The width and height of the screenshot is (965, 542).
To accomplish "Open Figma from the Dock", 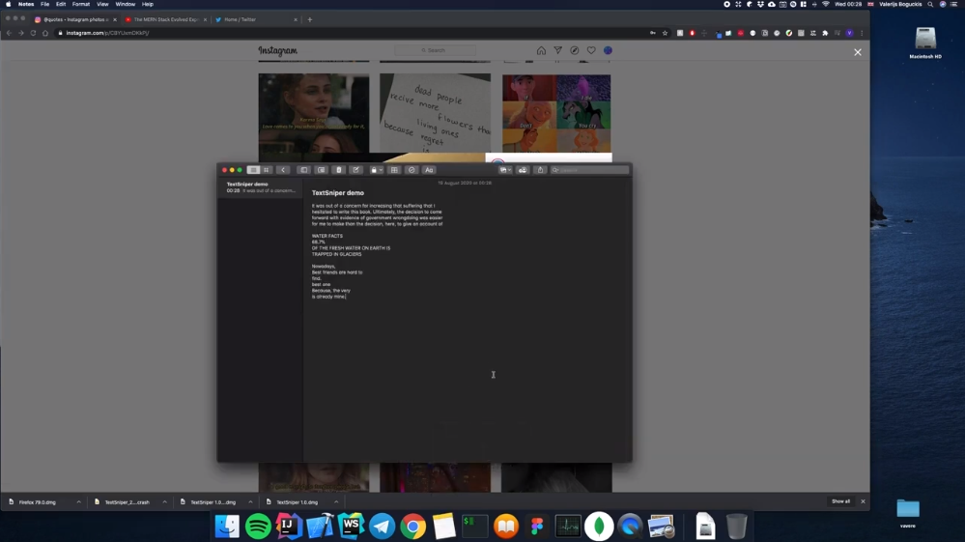I will point(537,526).
